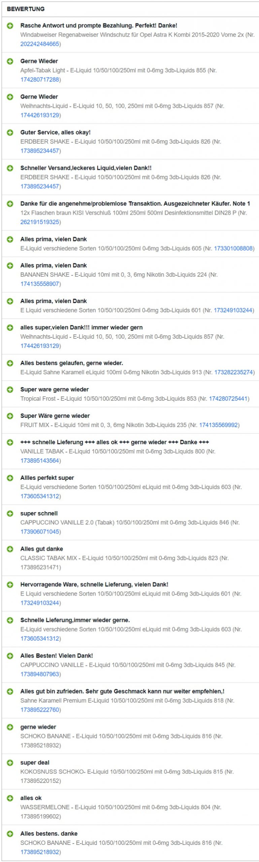Follow Sahne Karamell item link 173282235274
Screen dimensions: 259x862
point(233,372)
